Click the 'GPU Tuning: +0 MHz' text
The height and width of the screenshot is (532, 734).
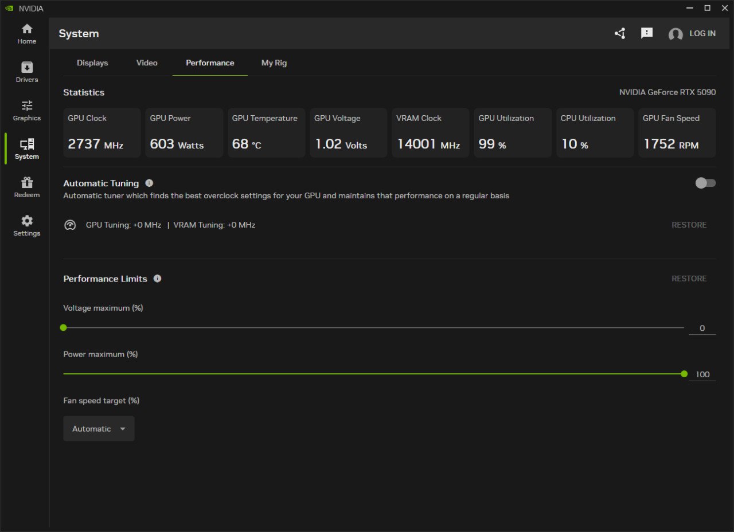click(123, 225)
